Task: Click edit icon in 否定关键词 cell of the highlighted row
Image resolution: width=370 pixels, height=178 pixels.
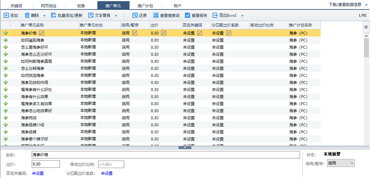Action: point(200,33)
